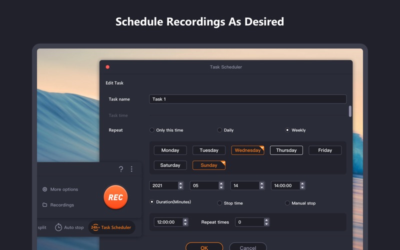The height and width of the screenshot is (250, 400).
Task: Click the Auto stop clock icon
Action: click(58, 227)
